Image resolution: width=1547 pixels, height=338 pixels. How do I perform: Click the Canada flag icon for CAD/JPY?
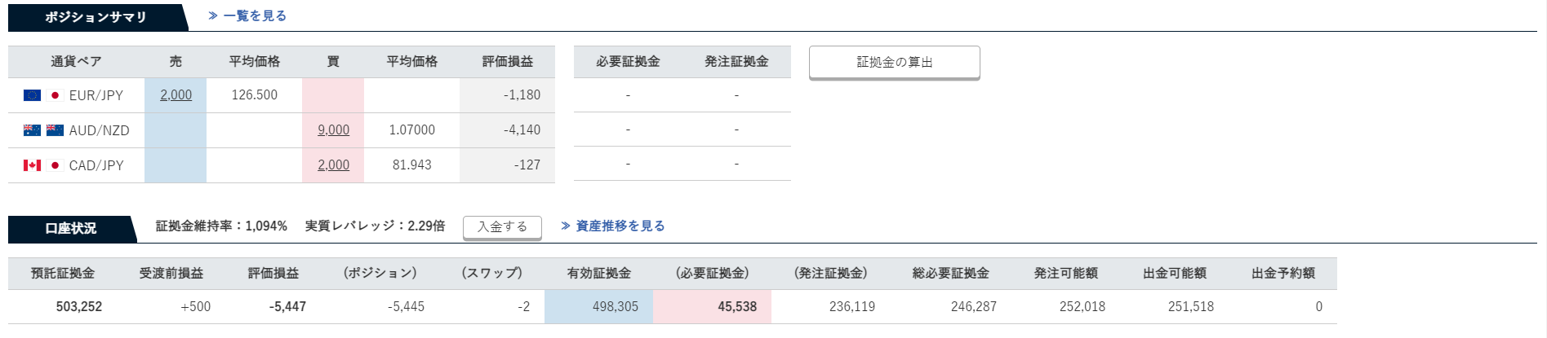coord(32,165)
